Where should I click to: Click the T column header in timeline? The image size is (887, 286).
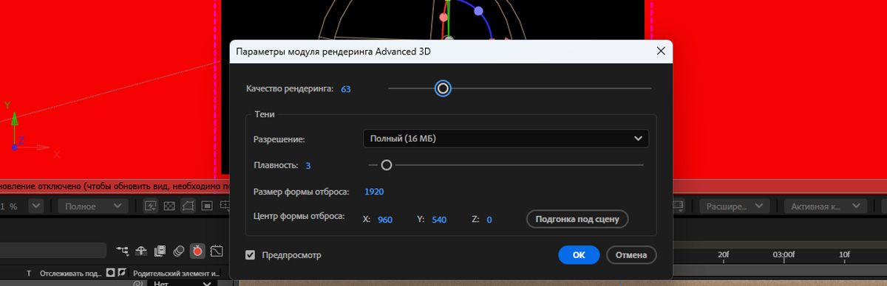click(29, 273)
